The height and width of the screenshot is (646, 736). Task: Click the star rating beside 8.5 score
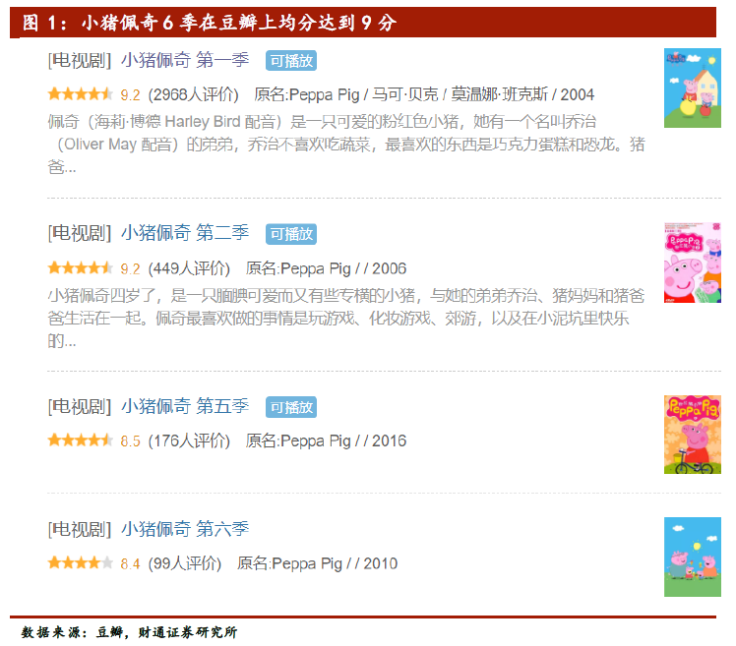[81, 440]
